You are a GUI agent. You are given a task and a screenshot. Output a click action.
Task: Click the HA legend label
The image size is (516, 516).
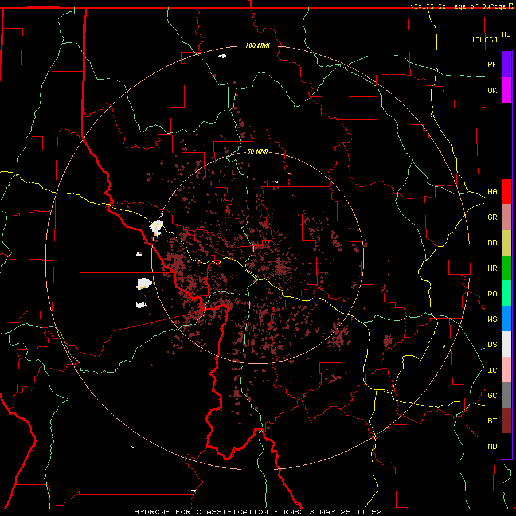click(x=492, y=192)
